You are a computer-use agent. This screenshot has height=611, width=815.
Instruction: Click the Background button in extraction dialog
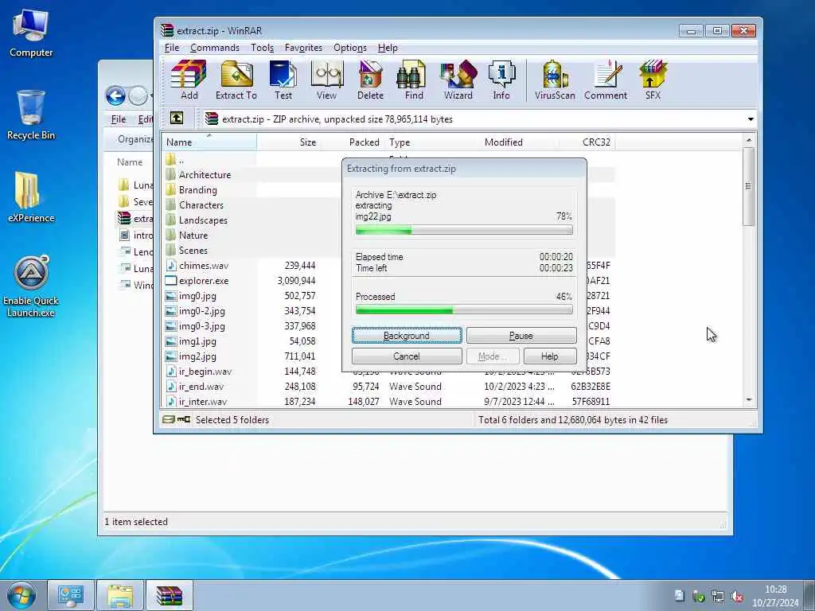click(x=407, y=336)
